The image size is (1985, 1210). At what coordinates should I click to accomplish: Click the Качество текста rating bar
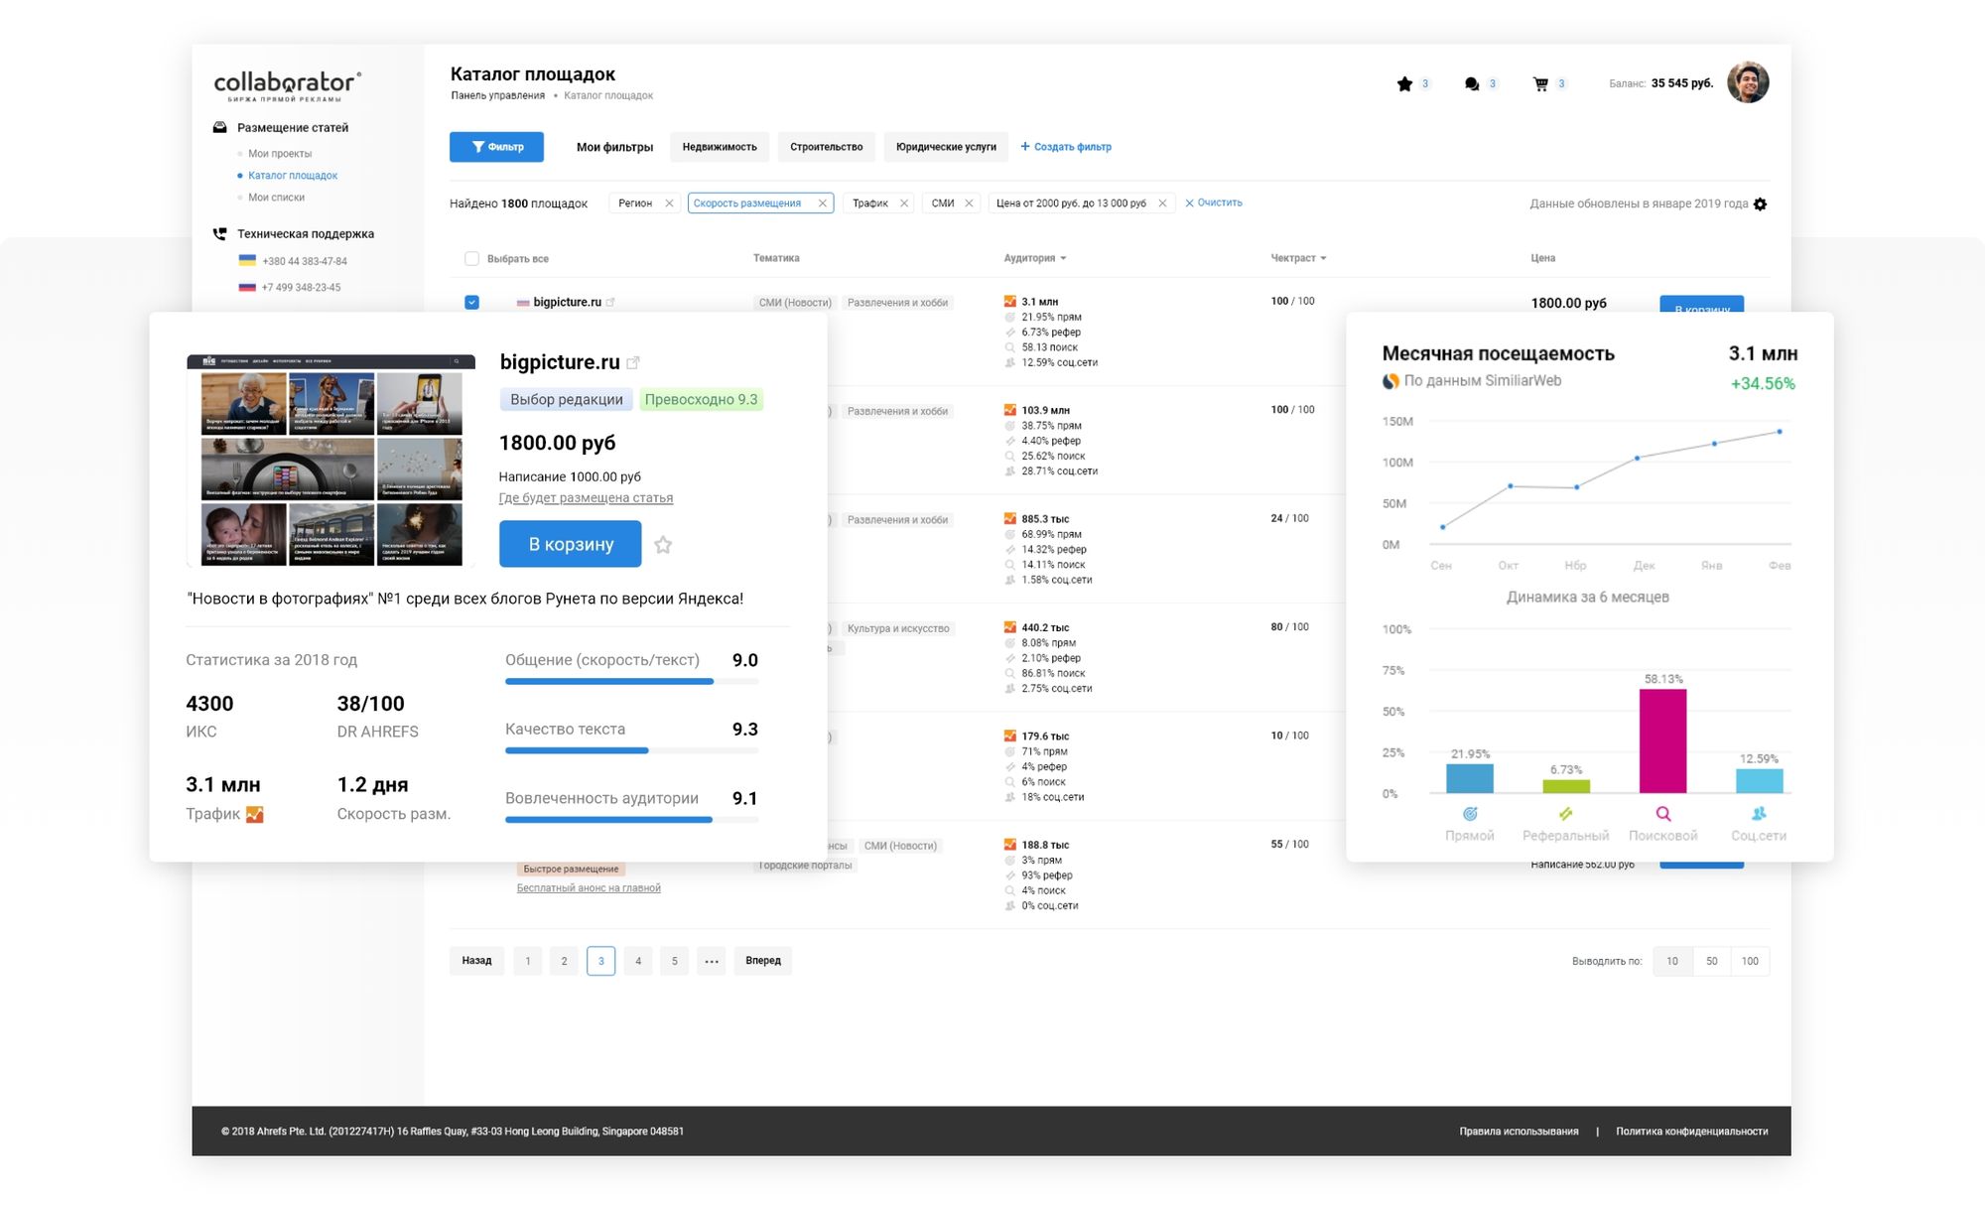[631, 750]
